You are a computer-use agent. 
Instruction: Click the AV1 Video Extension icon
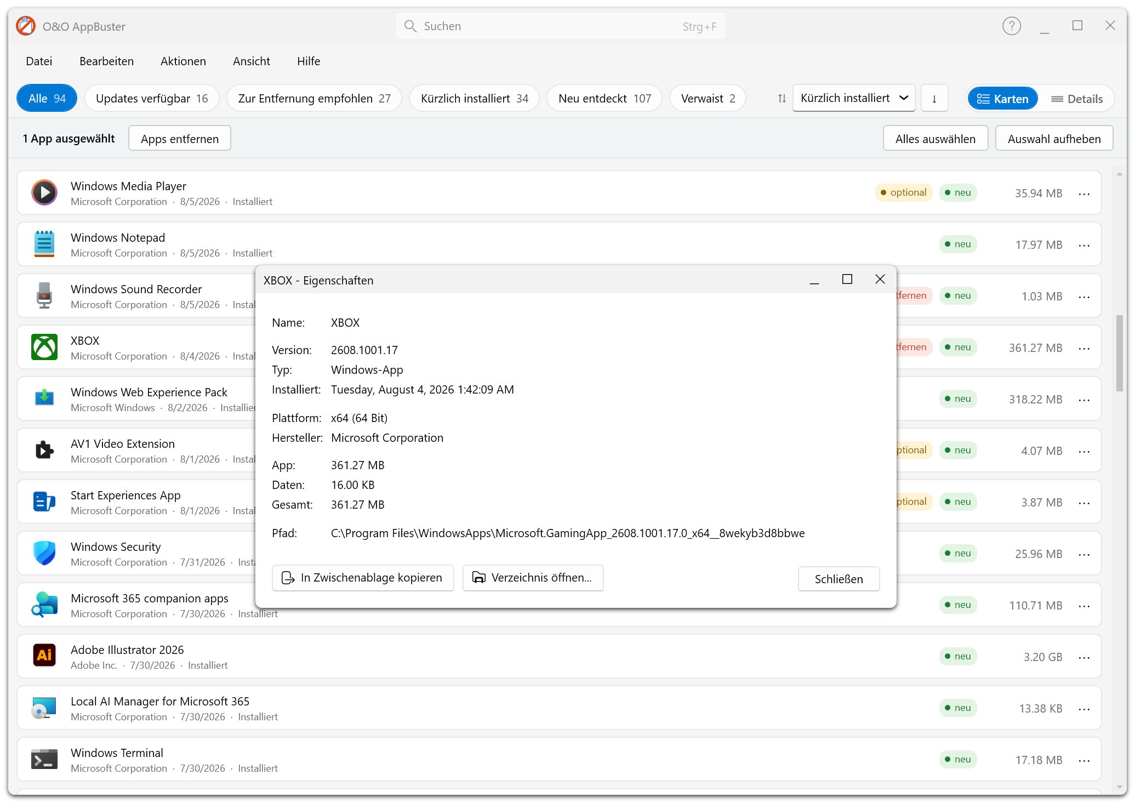44,450
